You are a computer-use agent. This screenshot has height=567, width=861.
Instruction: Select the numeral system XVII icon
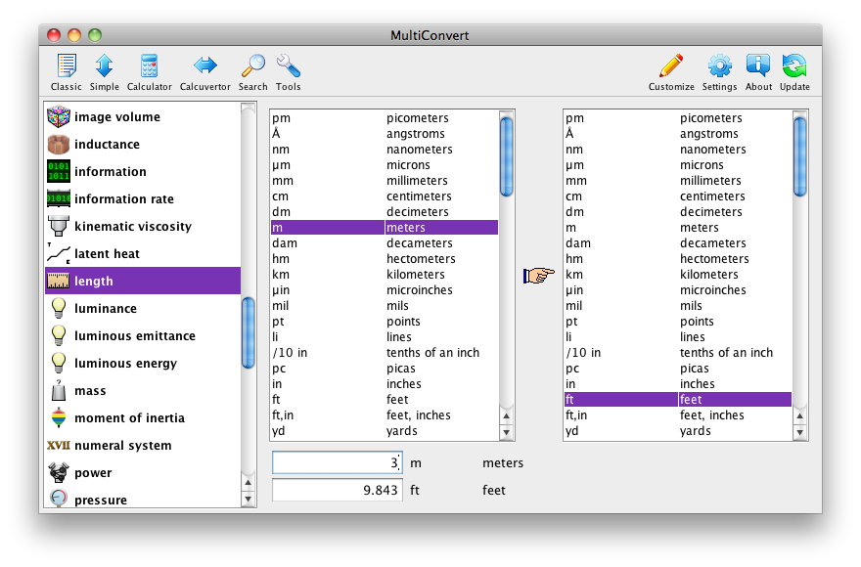pyautogui.click(x=59, y=445)
